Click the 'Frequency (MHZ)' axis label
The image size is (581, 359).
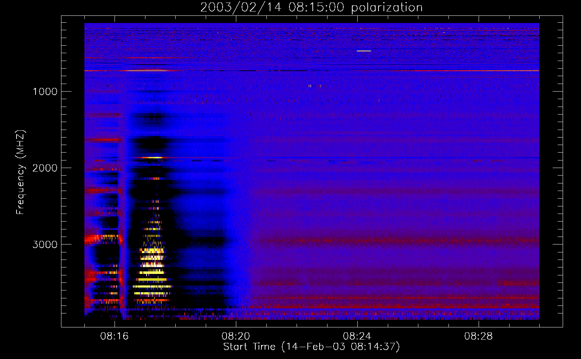click(20, 173)
